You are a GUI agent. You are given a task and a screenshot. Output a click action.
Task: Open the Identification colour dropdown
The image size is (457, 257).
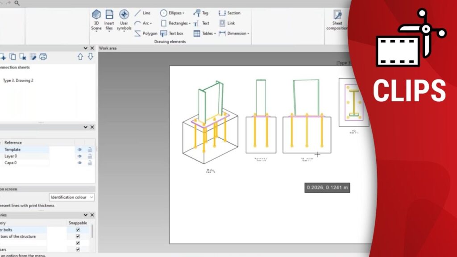click(71, 197)
